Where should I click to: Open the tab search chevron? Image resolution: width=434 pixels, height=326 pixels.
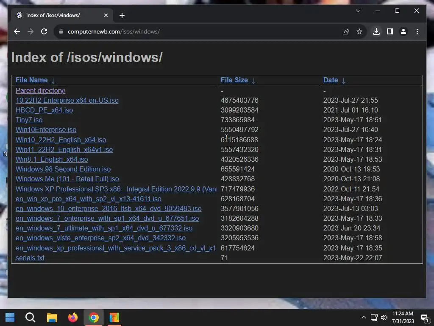(358, 11)
